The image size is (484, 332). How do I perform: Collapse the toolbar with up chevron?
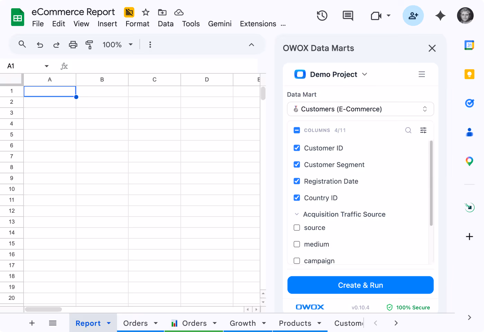click(252, 45)
